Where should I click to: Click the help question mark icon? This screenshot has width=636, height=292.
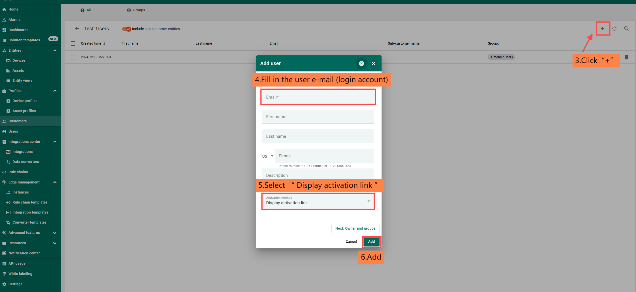[361, 63]
